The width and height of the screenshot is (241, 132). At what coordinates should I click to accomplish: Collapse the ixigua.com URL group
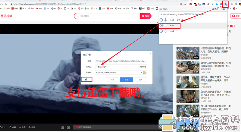161,14
